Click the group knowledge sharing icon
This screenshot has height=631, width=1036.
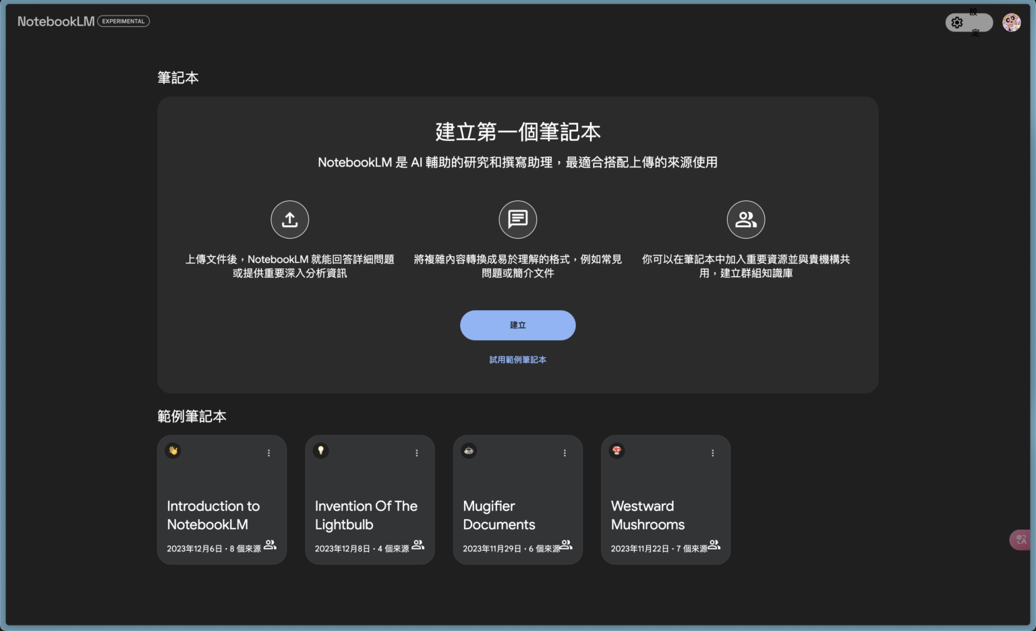(x=746, y=219)
